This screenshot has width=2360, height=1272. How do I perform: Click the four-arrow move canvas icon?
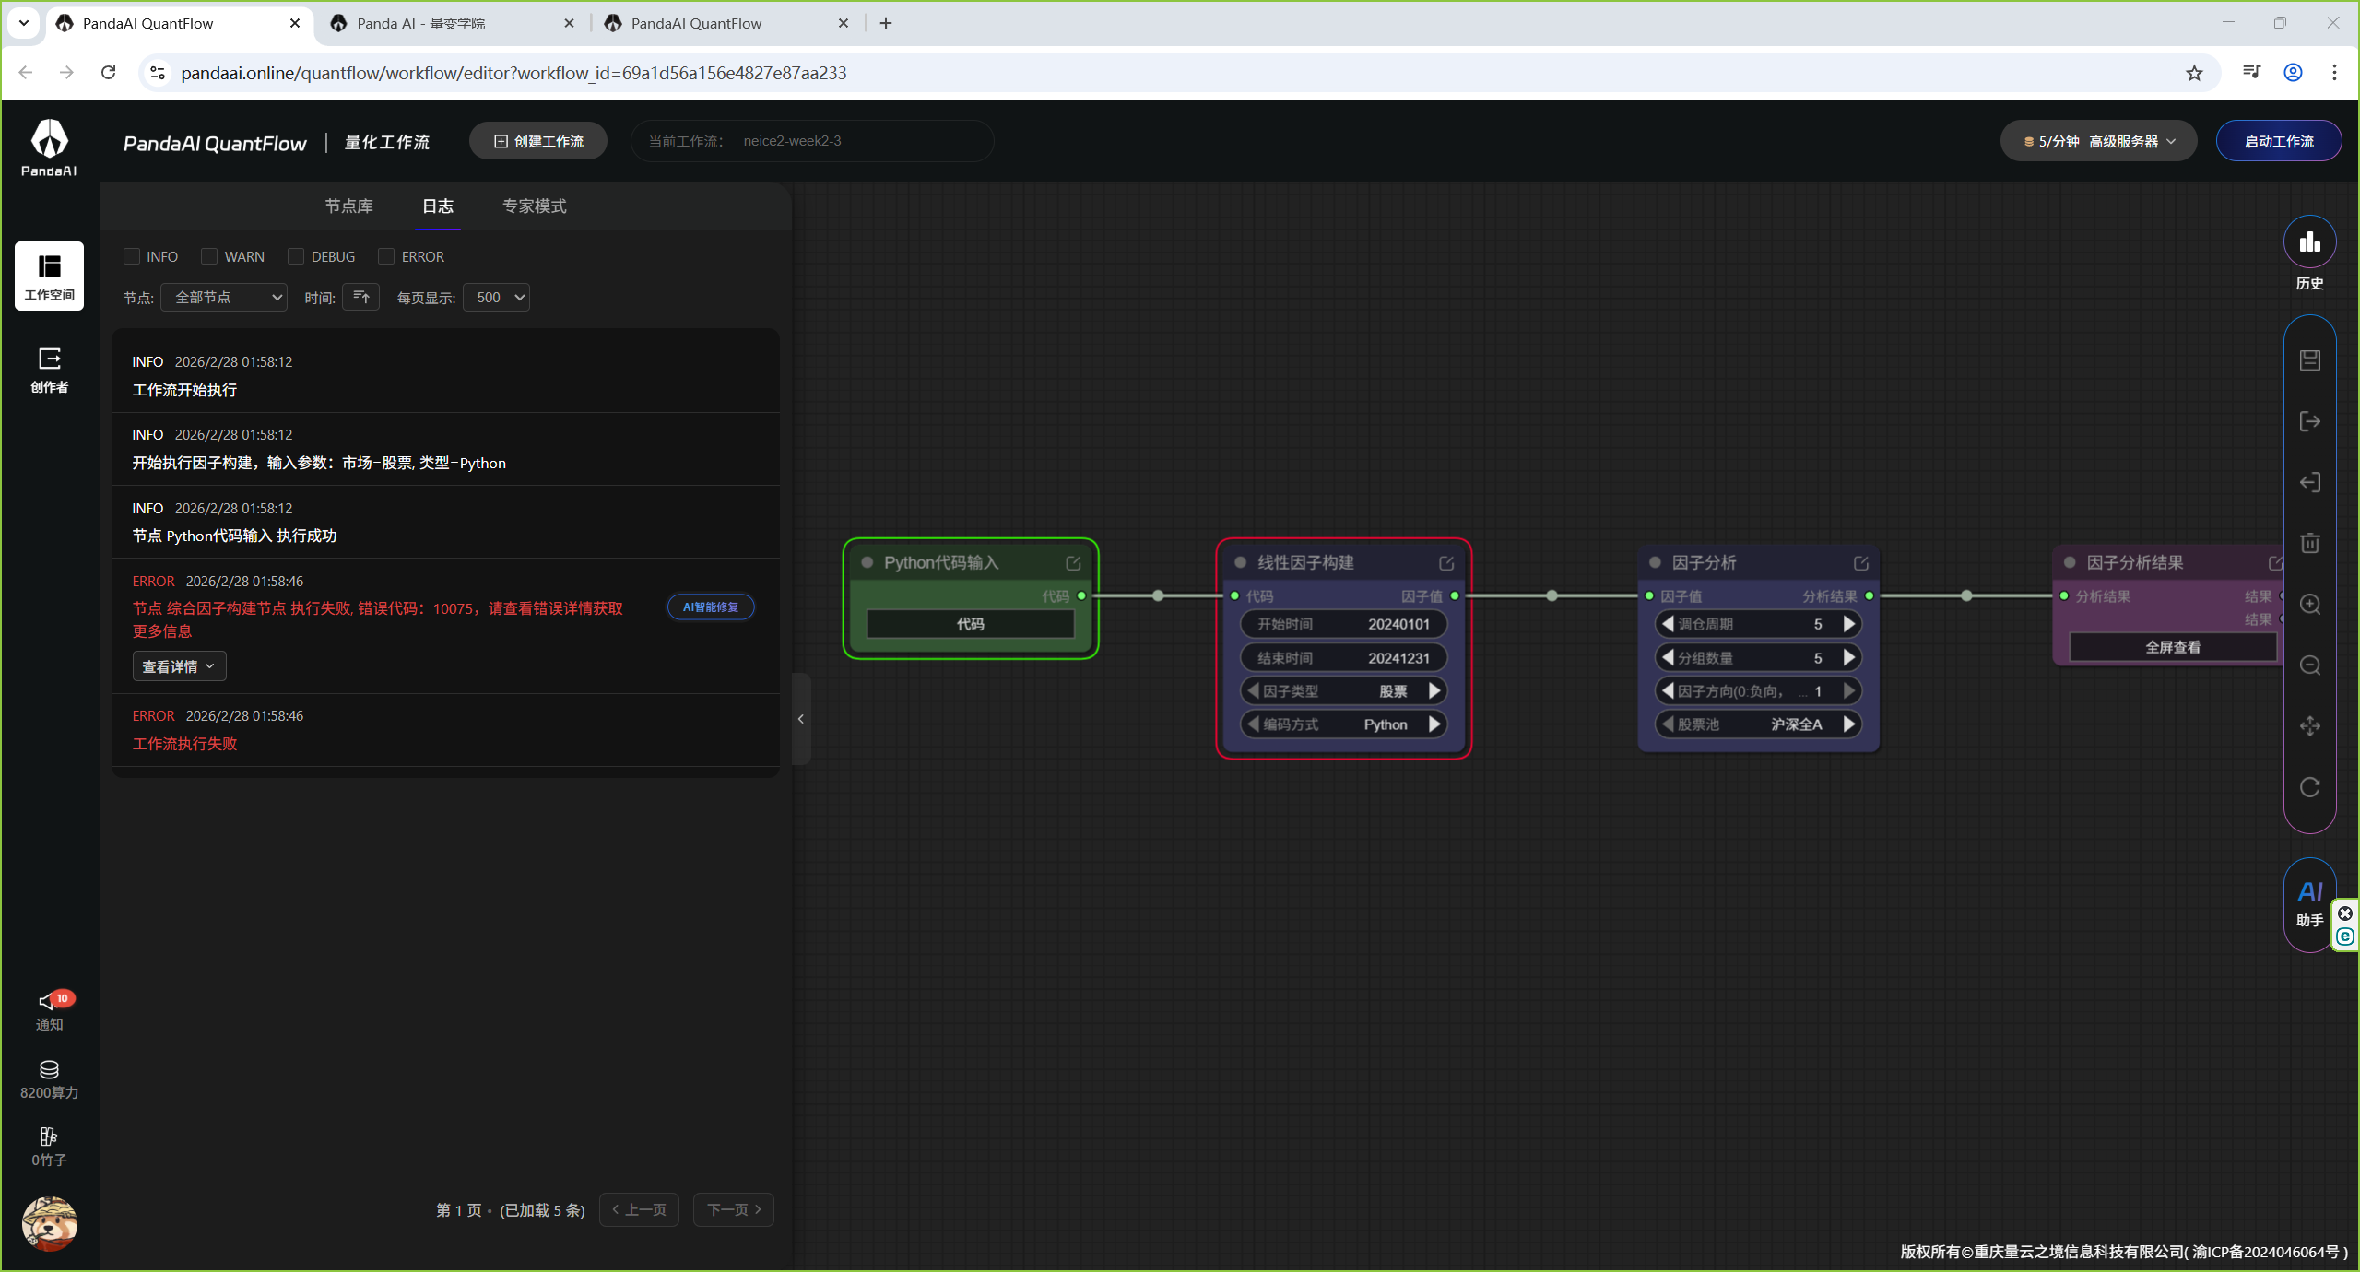coord(2309,726)
